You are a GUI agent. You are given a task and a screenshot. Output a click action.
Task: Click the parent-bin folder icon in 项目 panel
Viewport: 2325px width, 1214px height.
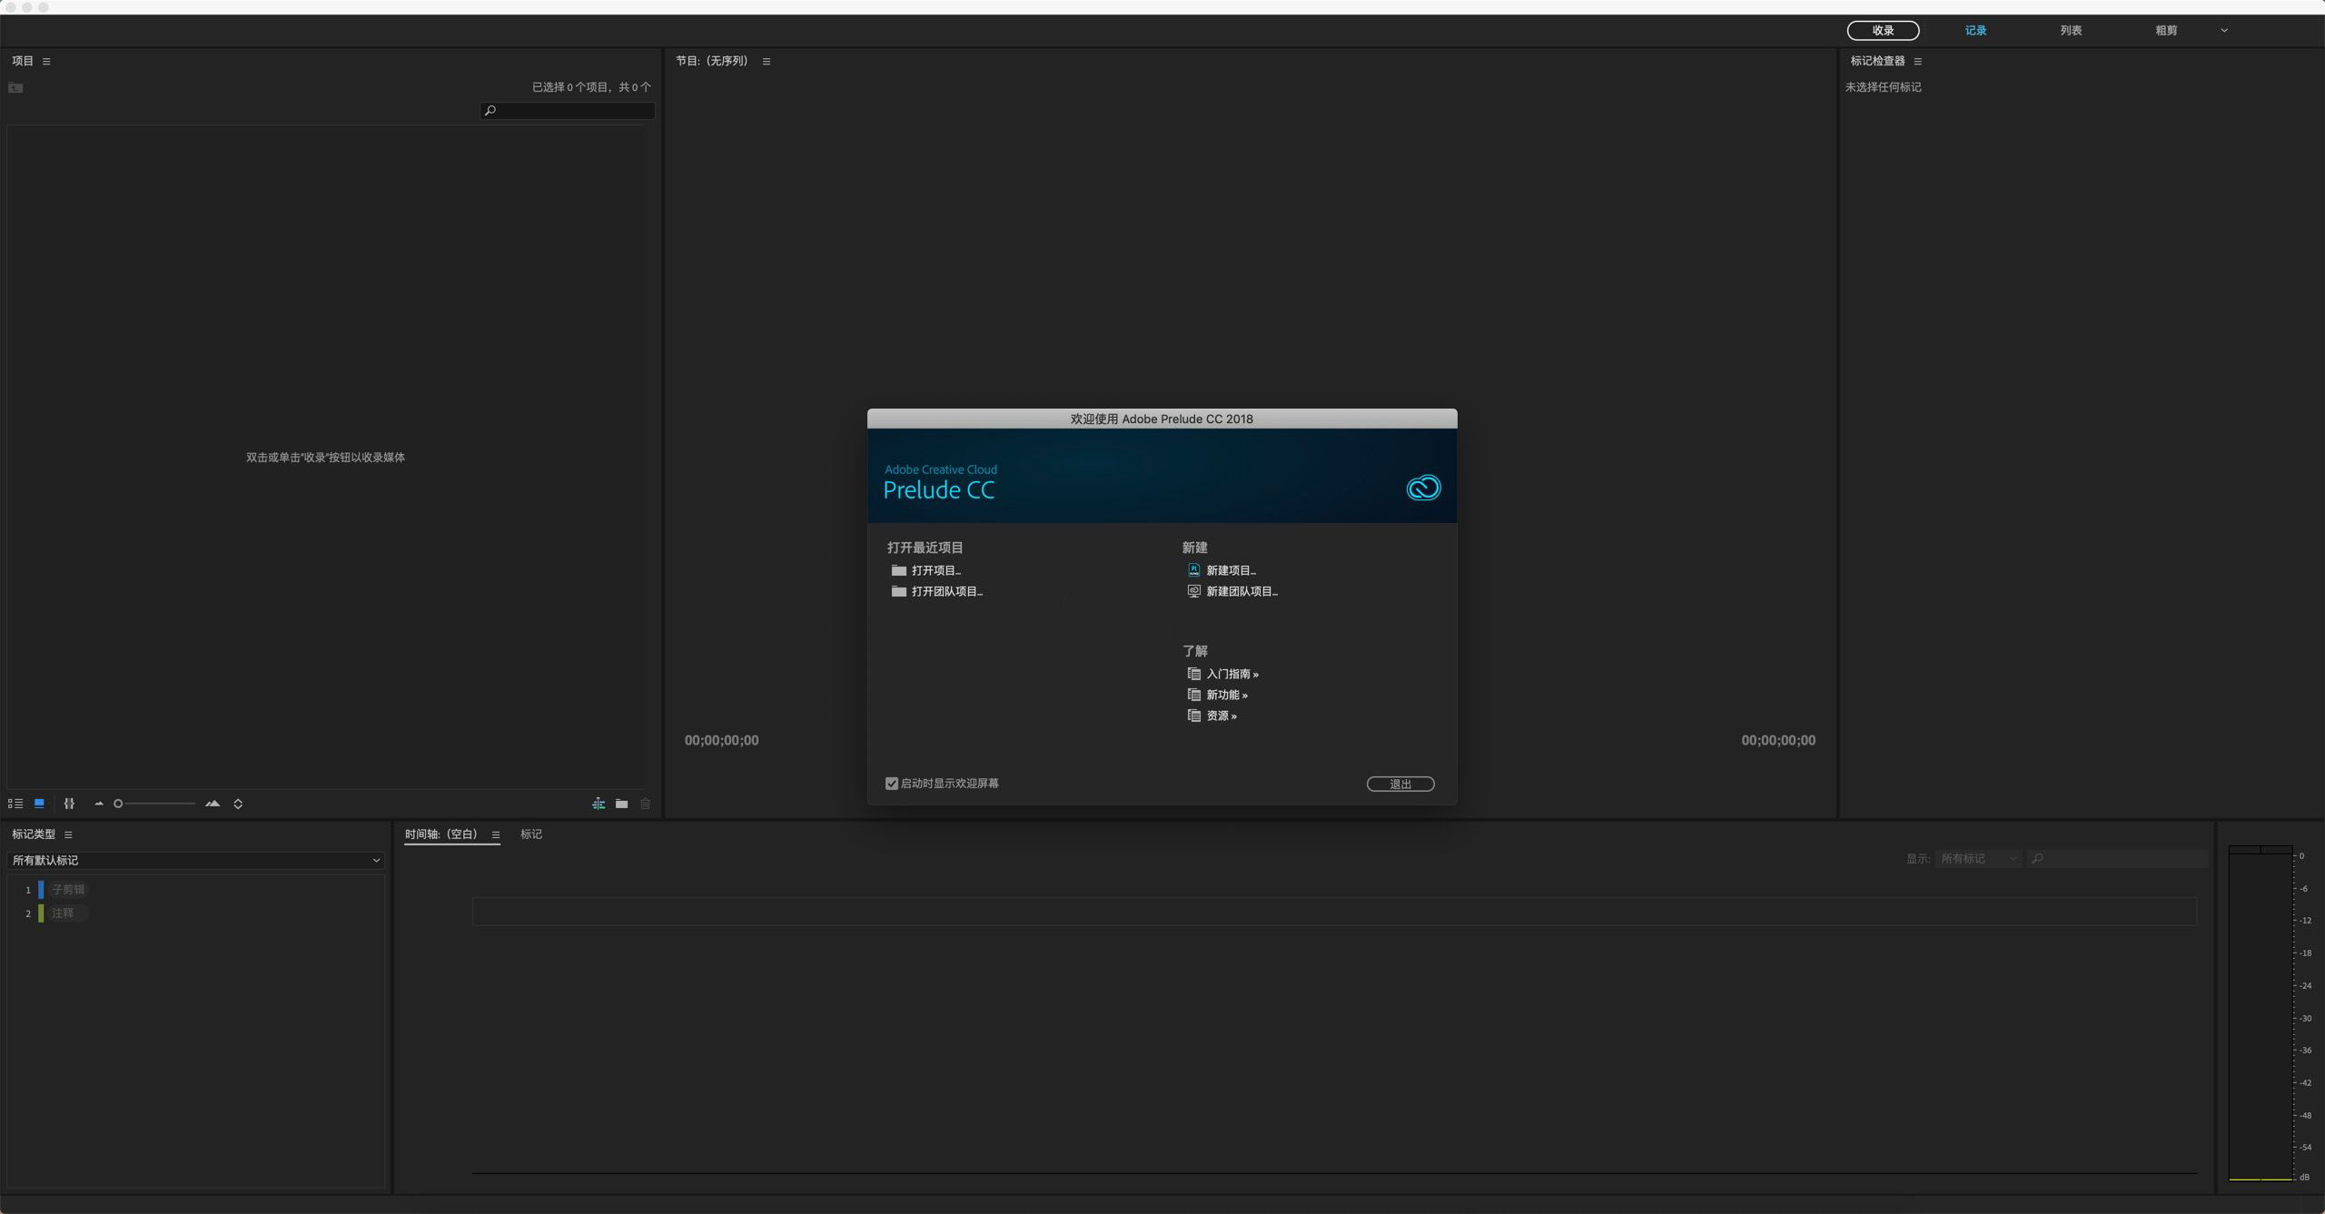[15, 88]
